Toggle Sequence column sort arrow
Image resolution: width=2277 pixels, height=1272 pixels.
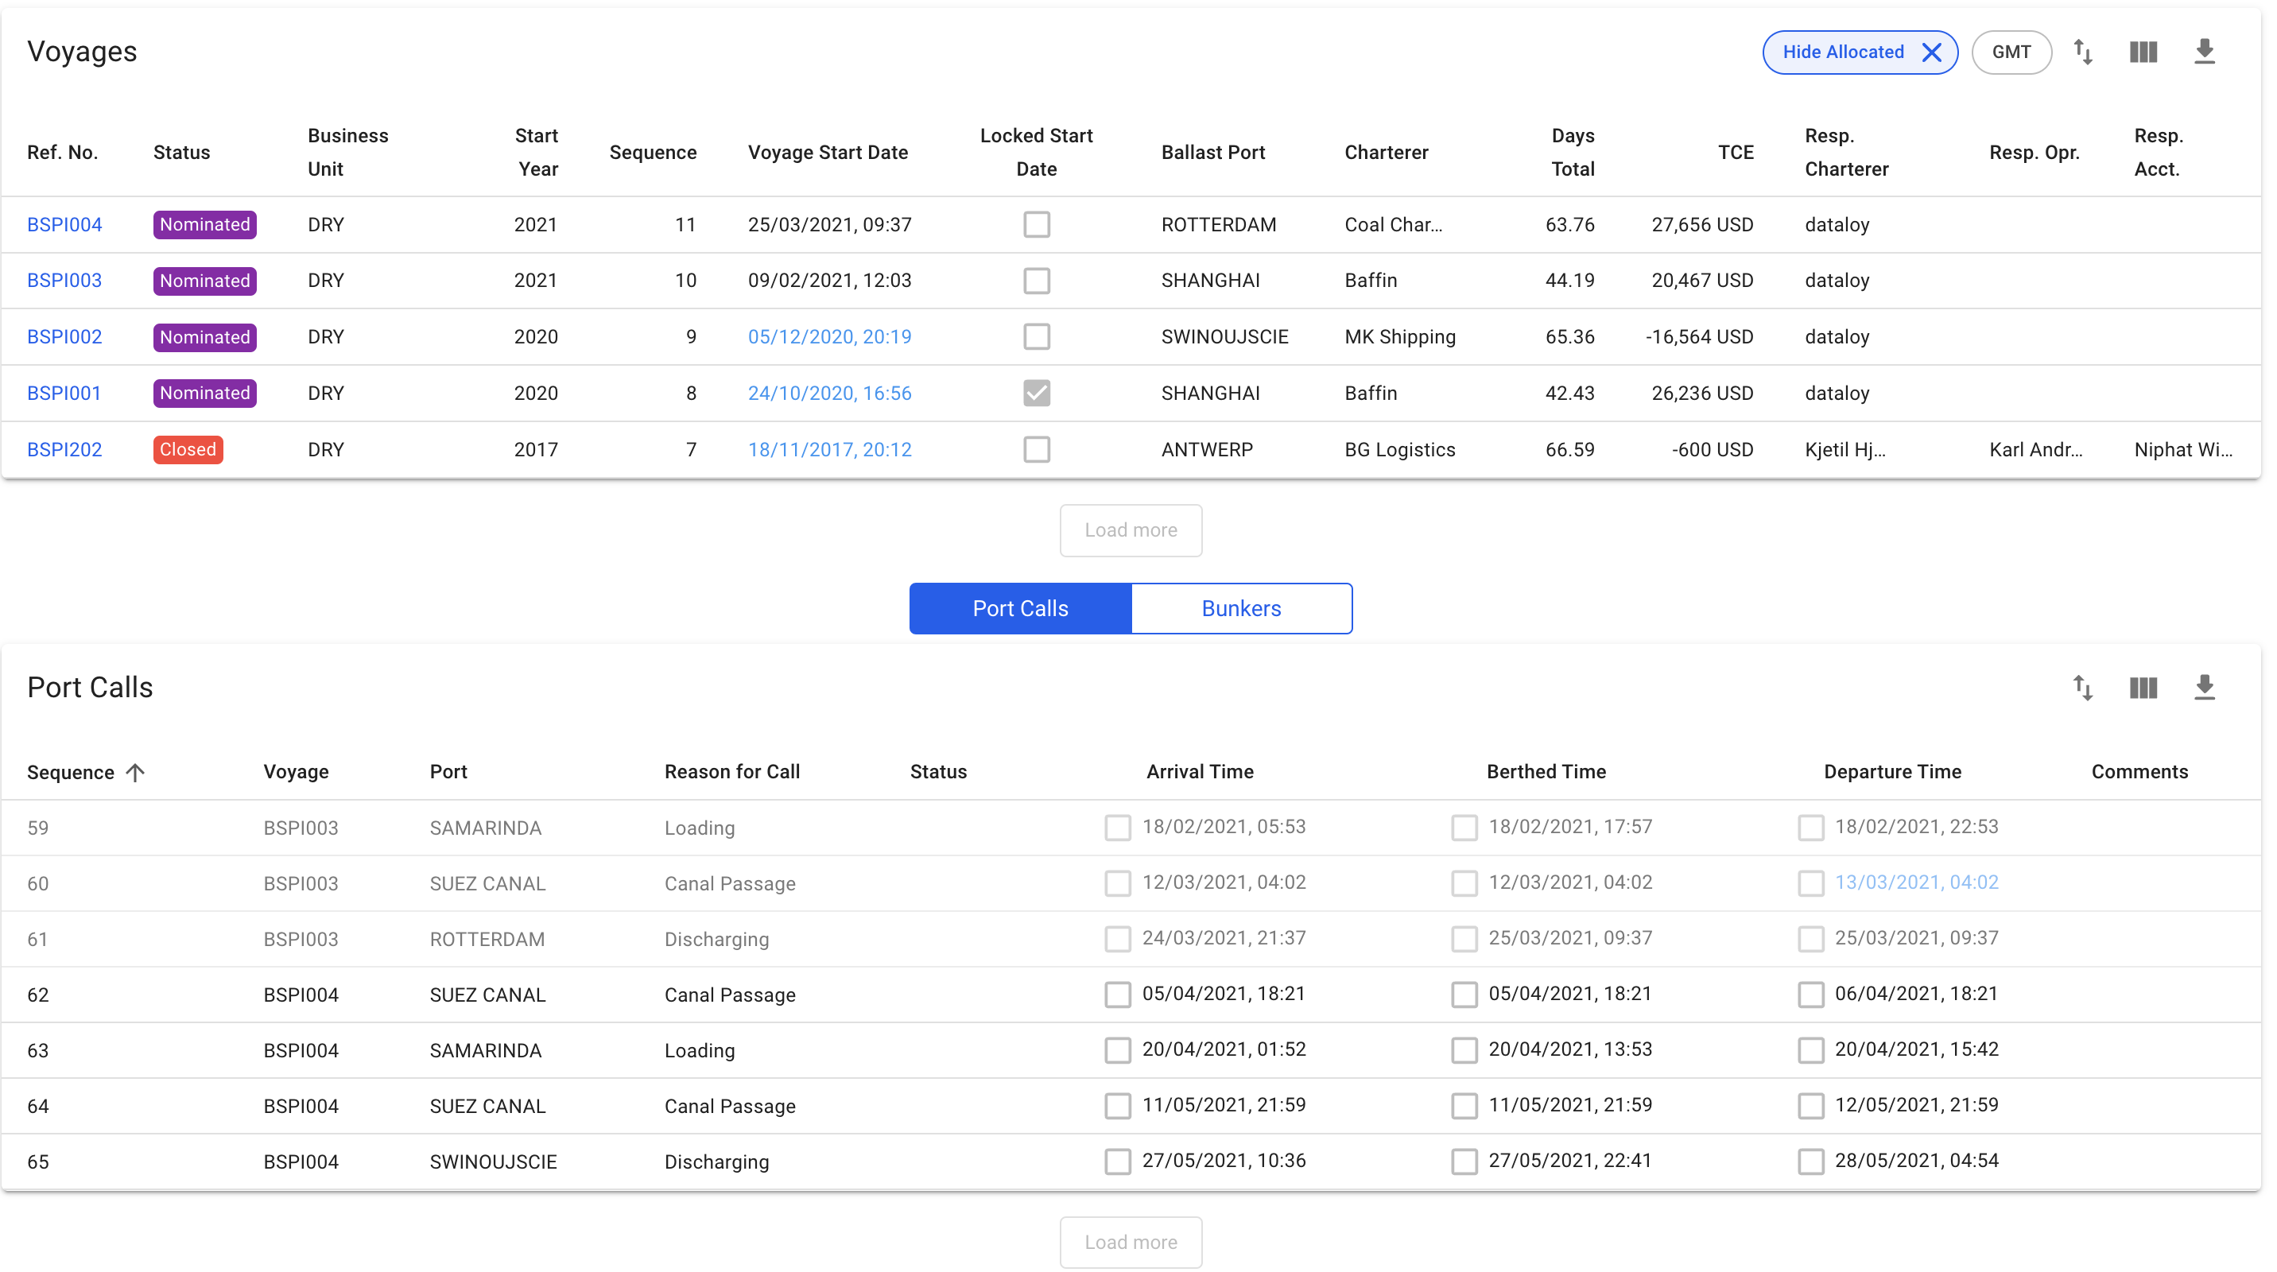(135, 773)
